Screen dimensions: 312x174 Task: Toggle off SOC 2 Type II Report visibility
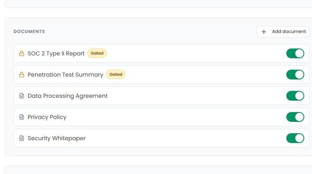click(295, 53)
